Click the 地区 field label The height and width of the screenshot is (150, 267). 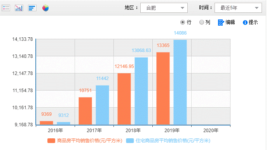[131, 8]
